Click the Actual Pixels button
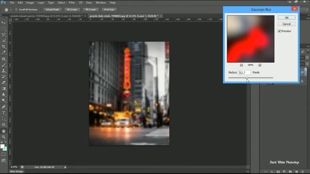The image size is (310, 174). click(x=52, y=10)
